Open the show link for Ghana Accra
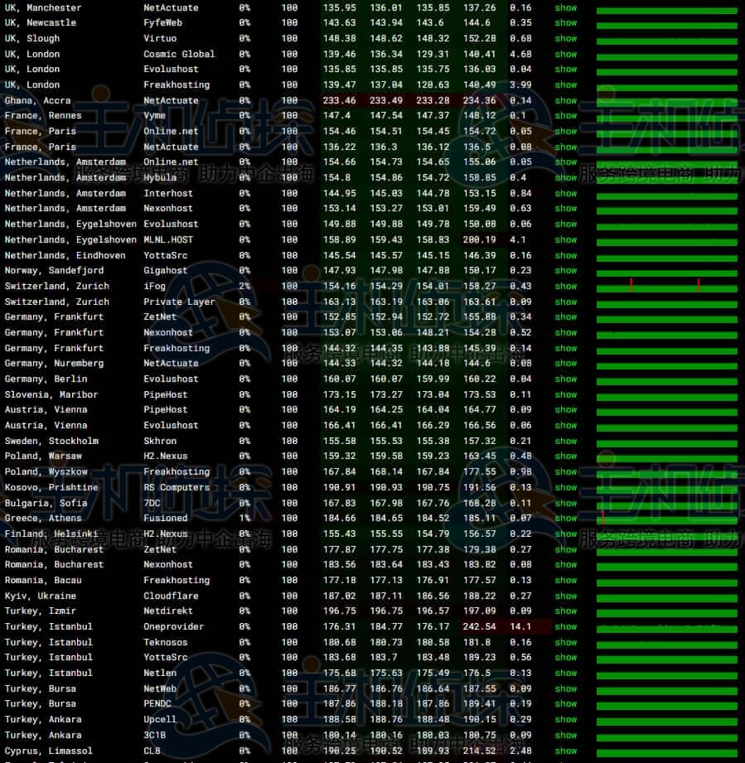Viewport: 745px width, 763px height. click(565, 101)
